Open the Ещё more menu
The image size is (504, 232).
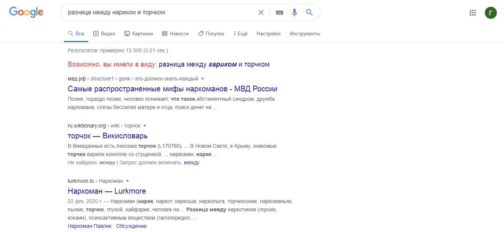tap(240, 34)
